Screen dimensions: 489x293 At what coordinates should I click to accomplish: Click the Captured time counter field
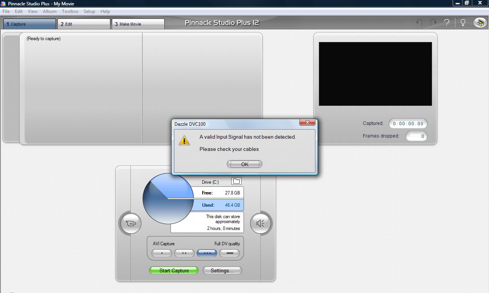point(408,124)
